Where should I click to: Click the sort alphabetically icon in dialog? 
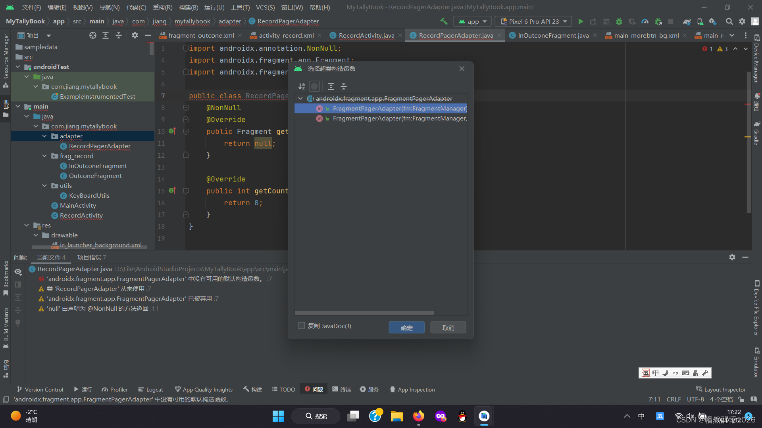[302, 86]
